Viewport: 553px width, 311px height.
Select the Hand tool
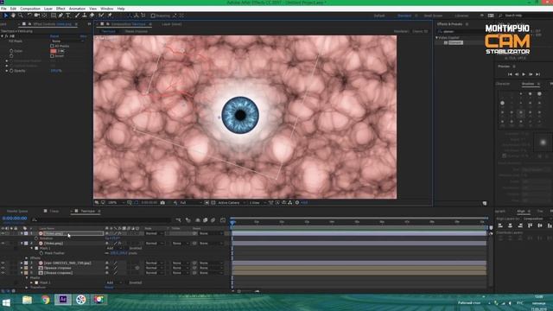pos(13,16)
